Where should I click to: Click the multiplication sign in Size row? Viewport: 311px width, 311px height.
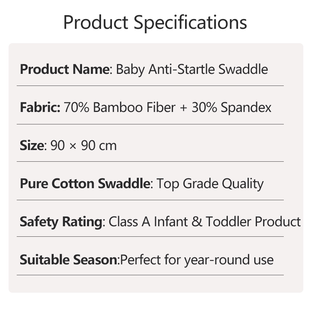pos(73,147)
